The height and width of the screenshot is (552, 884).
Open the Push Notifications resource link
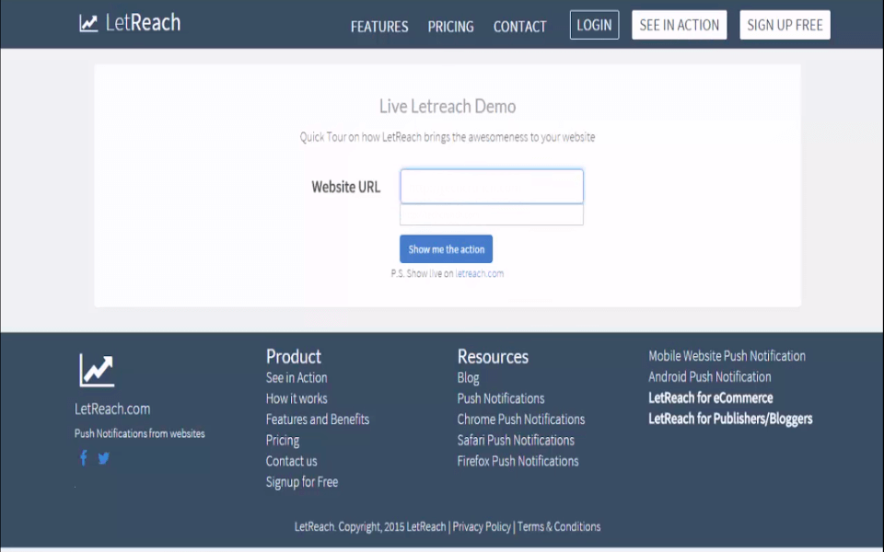(x=501, y=398)
